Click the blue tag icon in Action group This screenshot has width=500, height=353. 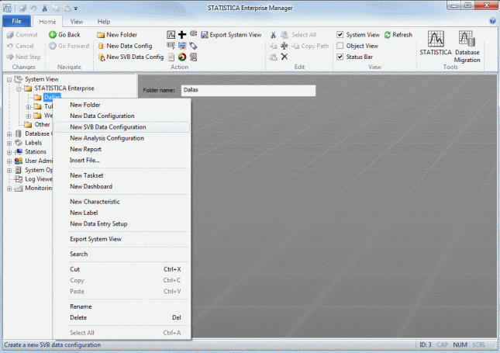(x=193, y=46)
